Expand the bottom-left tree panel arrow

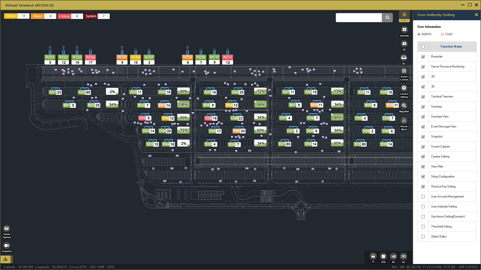pyautogui.click(x=12, y=259)
